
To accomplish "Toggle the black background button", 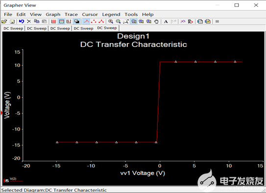I will pyautogui.click(x=77, y=21).
